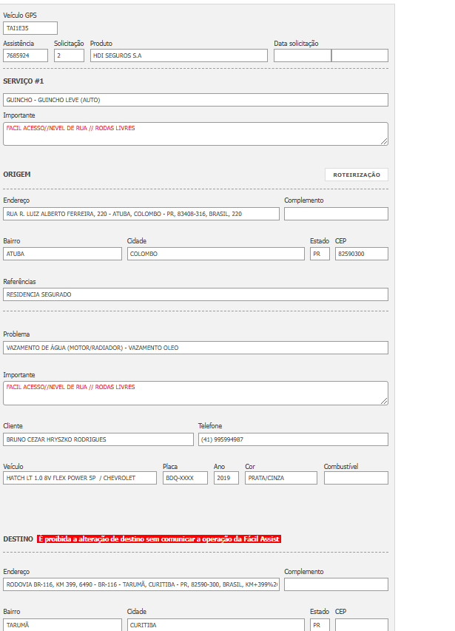Click the Destino Complemento field

coord(337,584)
